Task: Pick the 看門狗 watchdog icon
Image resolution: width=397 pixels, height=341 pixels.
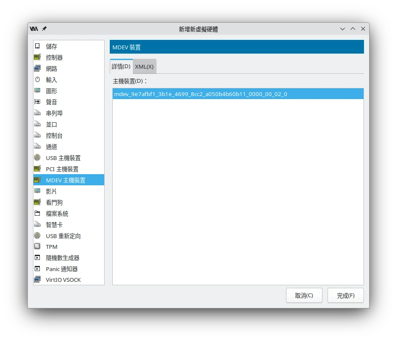Action: [x=37, y=202]
